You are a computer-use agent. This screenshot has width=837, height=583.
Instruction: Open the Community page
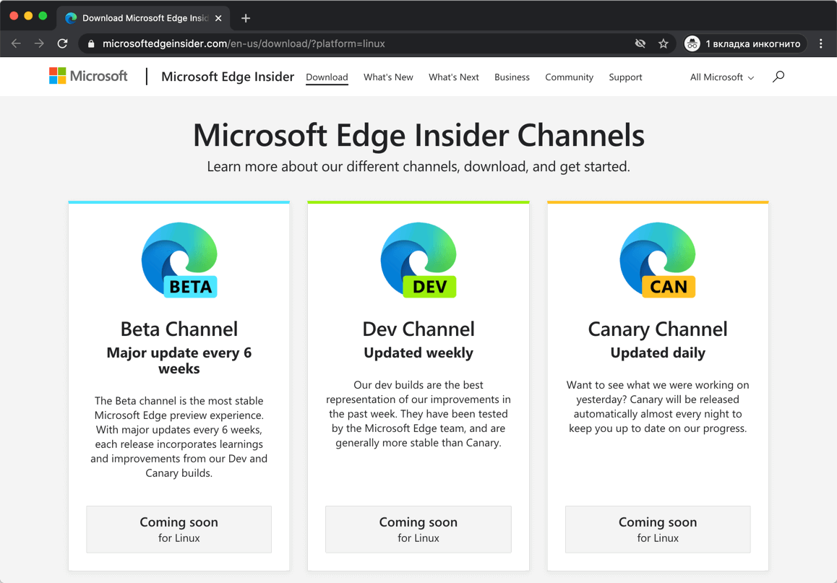569,77
